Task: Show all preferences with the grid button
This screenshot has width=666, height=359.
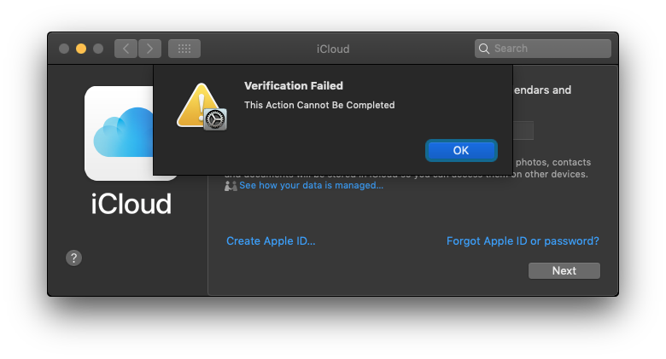Action: tap(184, 49)
